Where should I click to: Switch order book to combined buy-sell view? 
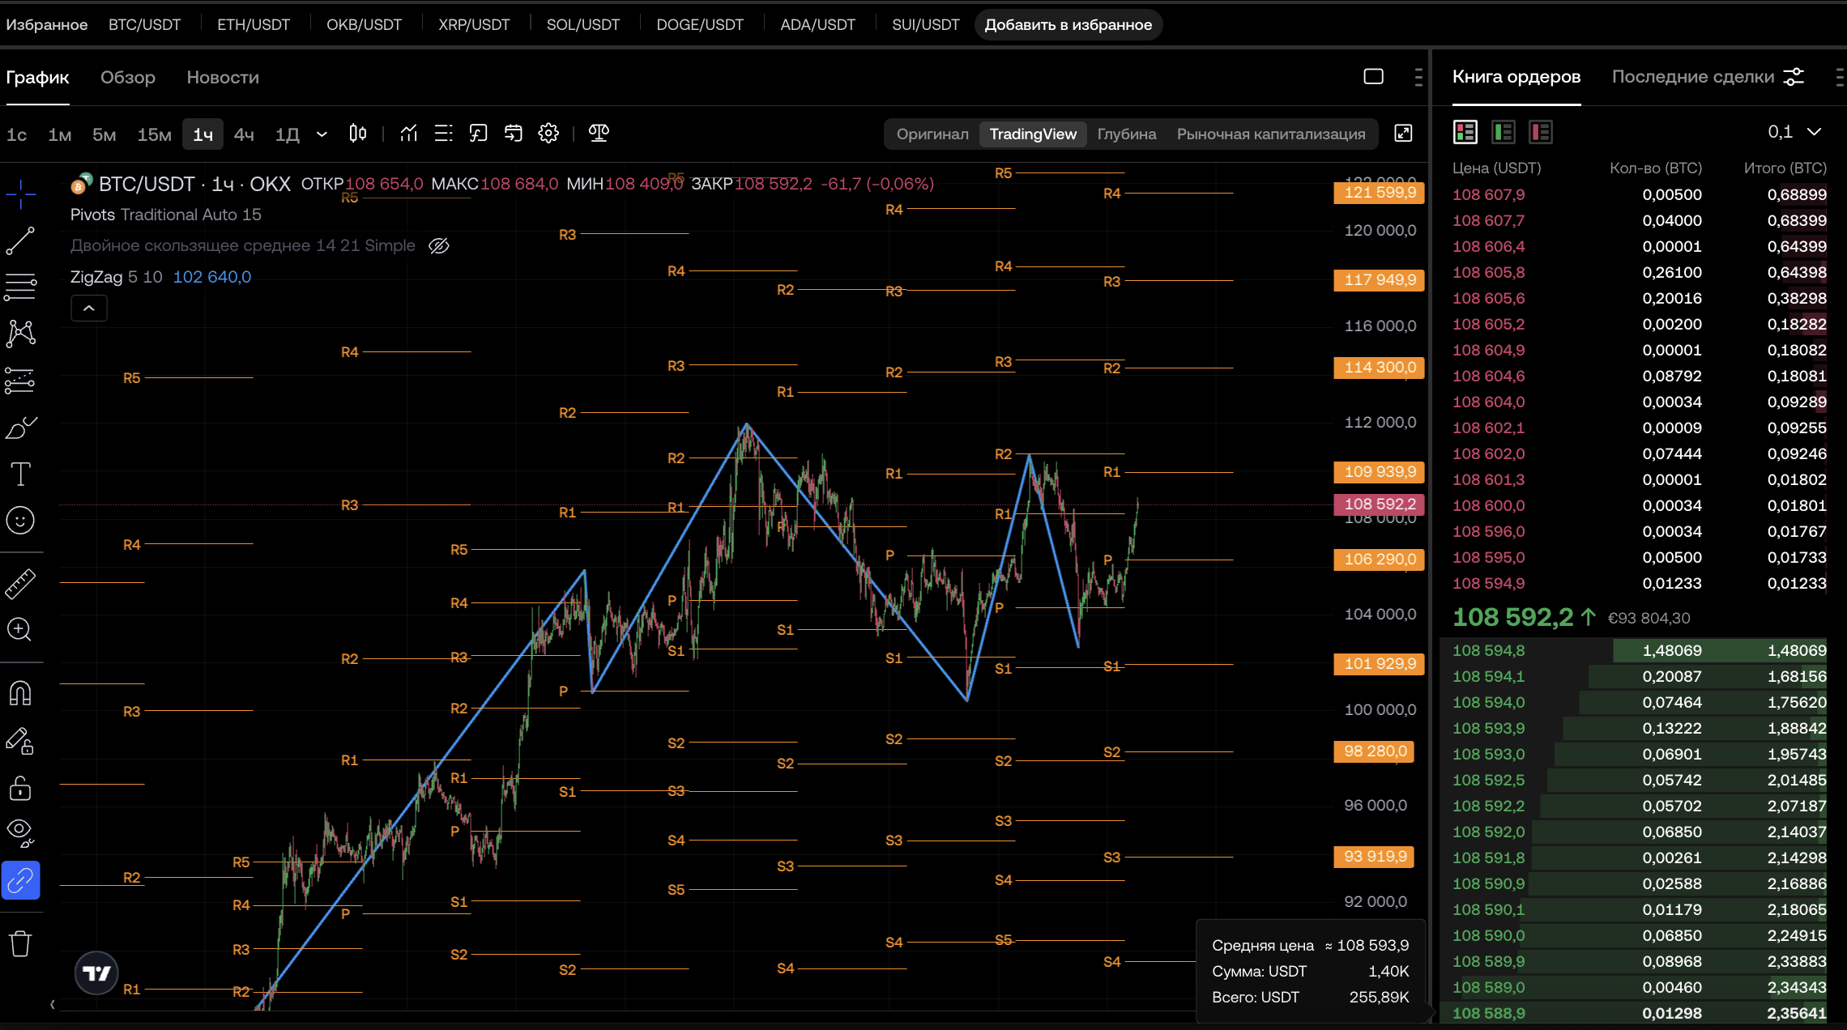tap(1465, 132)
